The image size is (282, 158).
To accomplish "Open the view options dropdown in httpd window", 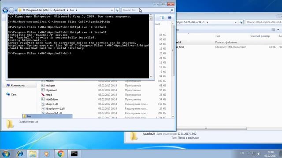I will click(278, 30).
